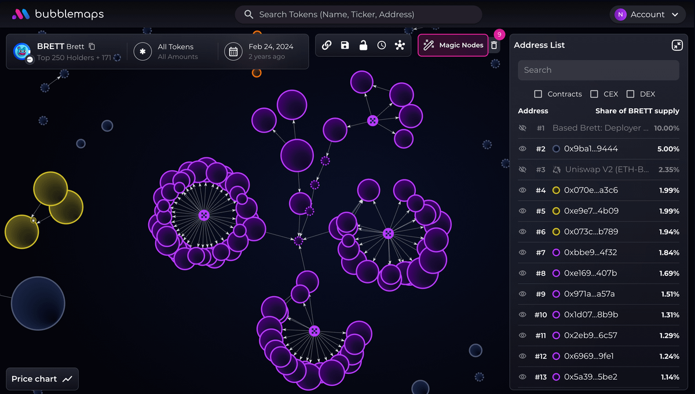Open the clock history icon
Viewport: 695px width, 394px height.
pyautogui.click(x=382, y=45)
